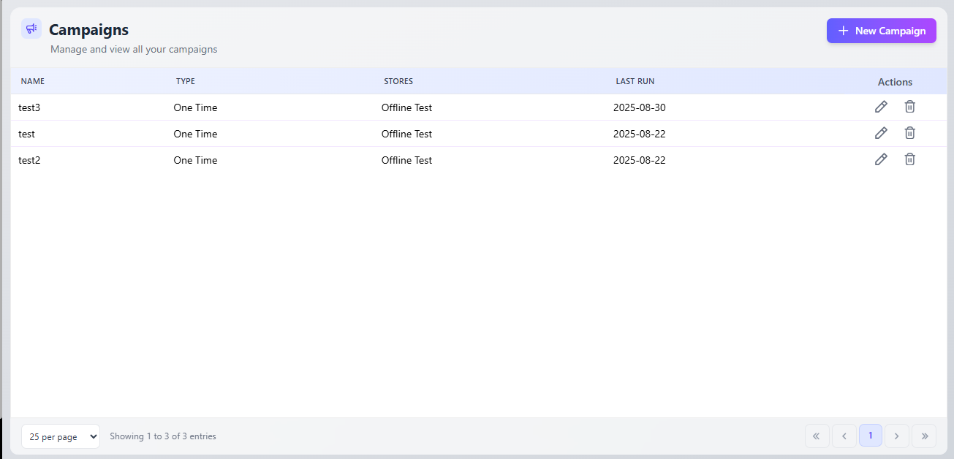Jump to last page double-chevron
This screenshot has height=459, width=954.
click(x=924, y=436)
